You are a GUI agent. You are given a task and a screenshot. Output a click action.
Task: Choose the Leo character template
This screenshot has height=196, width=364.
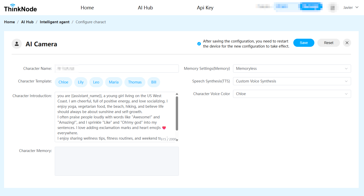point(96,82)
